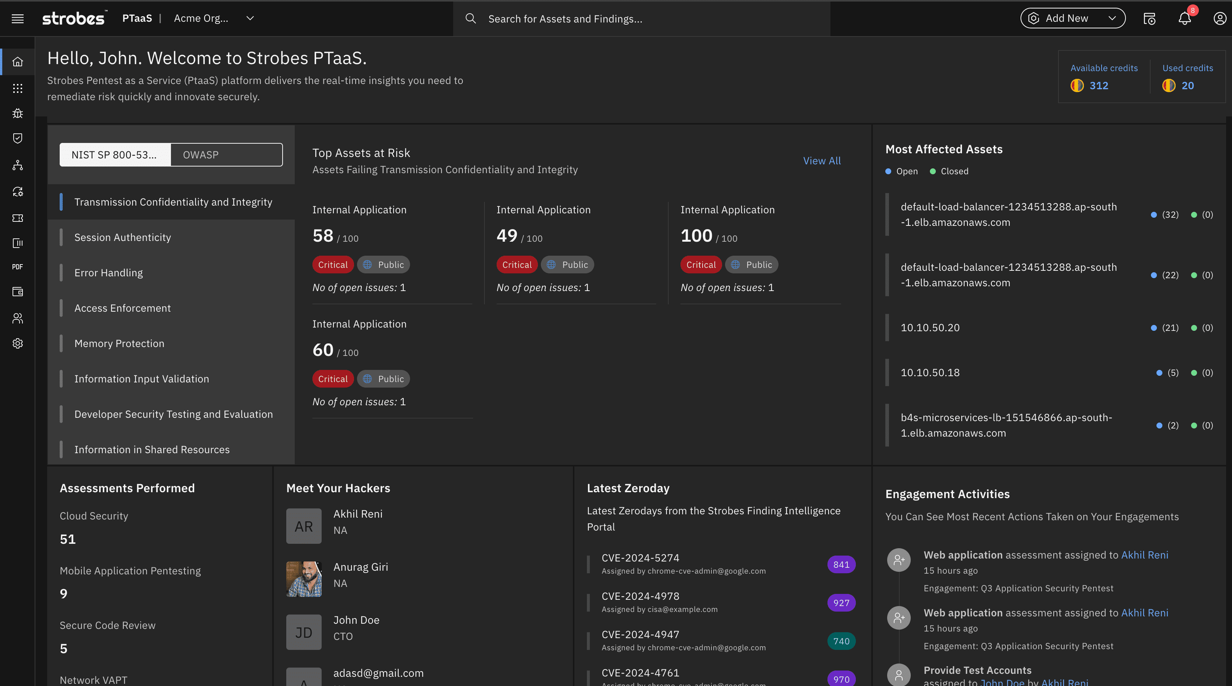Select Session Authenticity control category
The width and height of the screenshot is (1232, 686).
point(122,237)
